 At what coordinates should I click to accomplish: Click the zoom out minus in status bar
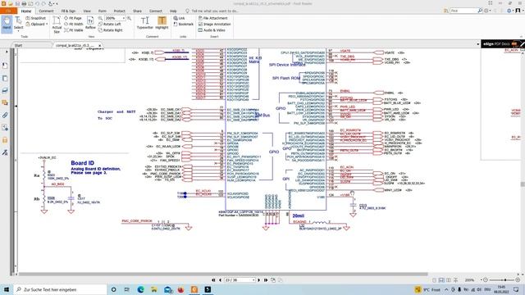coord(486,280)
